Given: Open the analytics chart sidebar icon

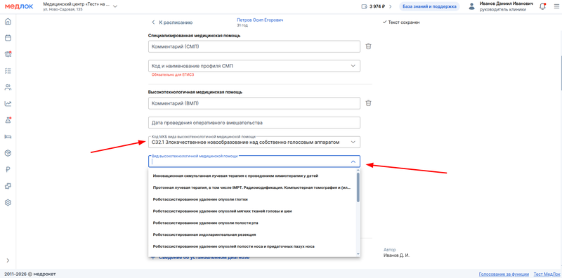Looking at the screenshot, I should 8,103.
